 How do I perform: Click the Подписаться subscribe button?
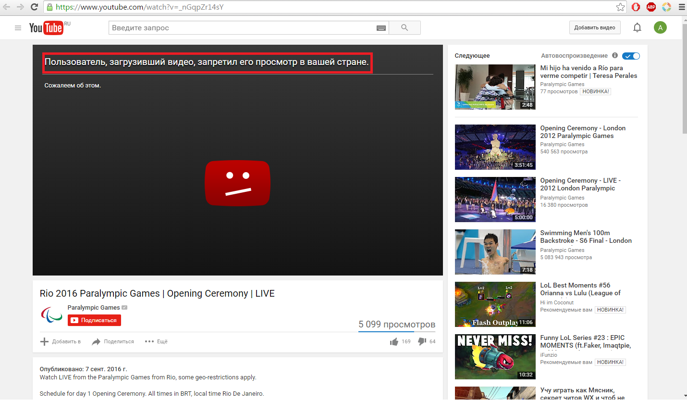[x=94, y=320]
